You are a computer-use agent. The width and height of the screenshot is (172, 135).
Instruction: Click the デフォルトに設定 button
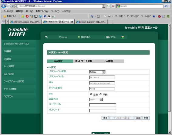point(122,118)
